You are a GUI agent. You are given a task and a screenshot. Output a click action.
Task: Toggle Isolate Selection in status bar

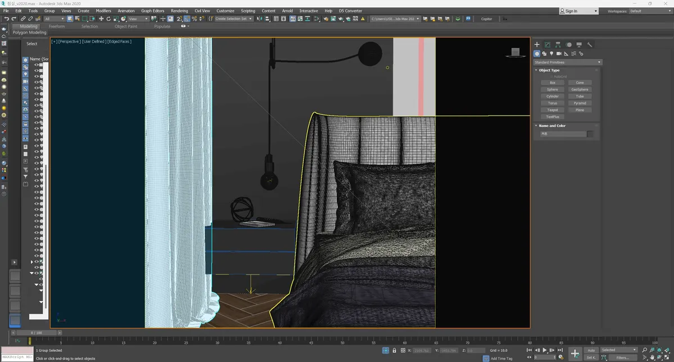point(385,350)
